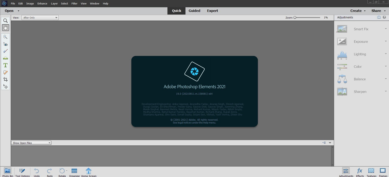
Task: Select the Hand tool
Action: (x=5, y=28)
